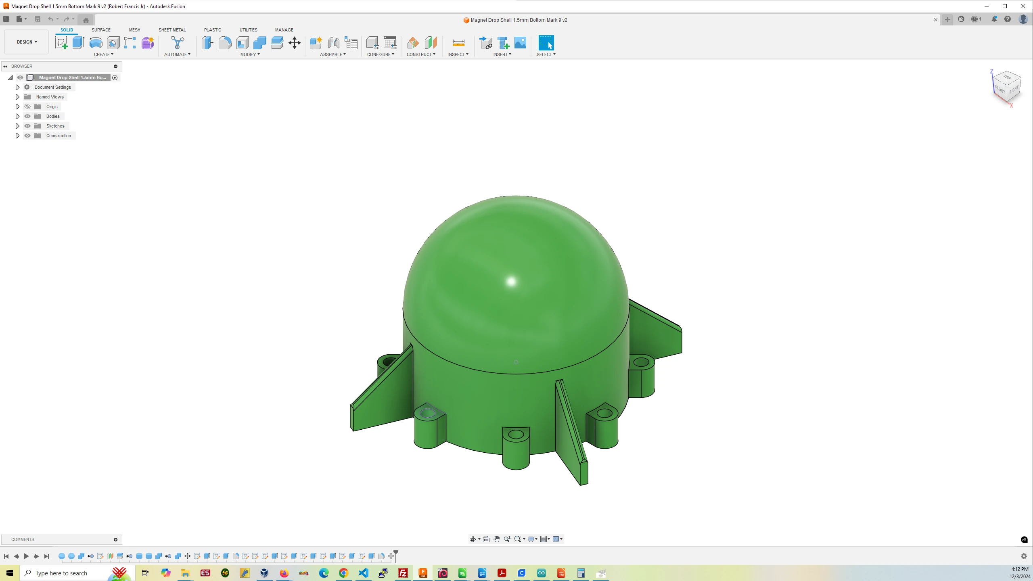Click the Pan hand icon
The height and width of the screenshot is (581, 1033).
497,539
